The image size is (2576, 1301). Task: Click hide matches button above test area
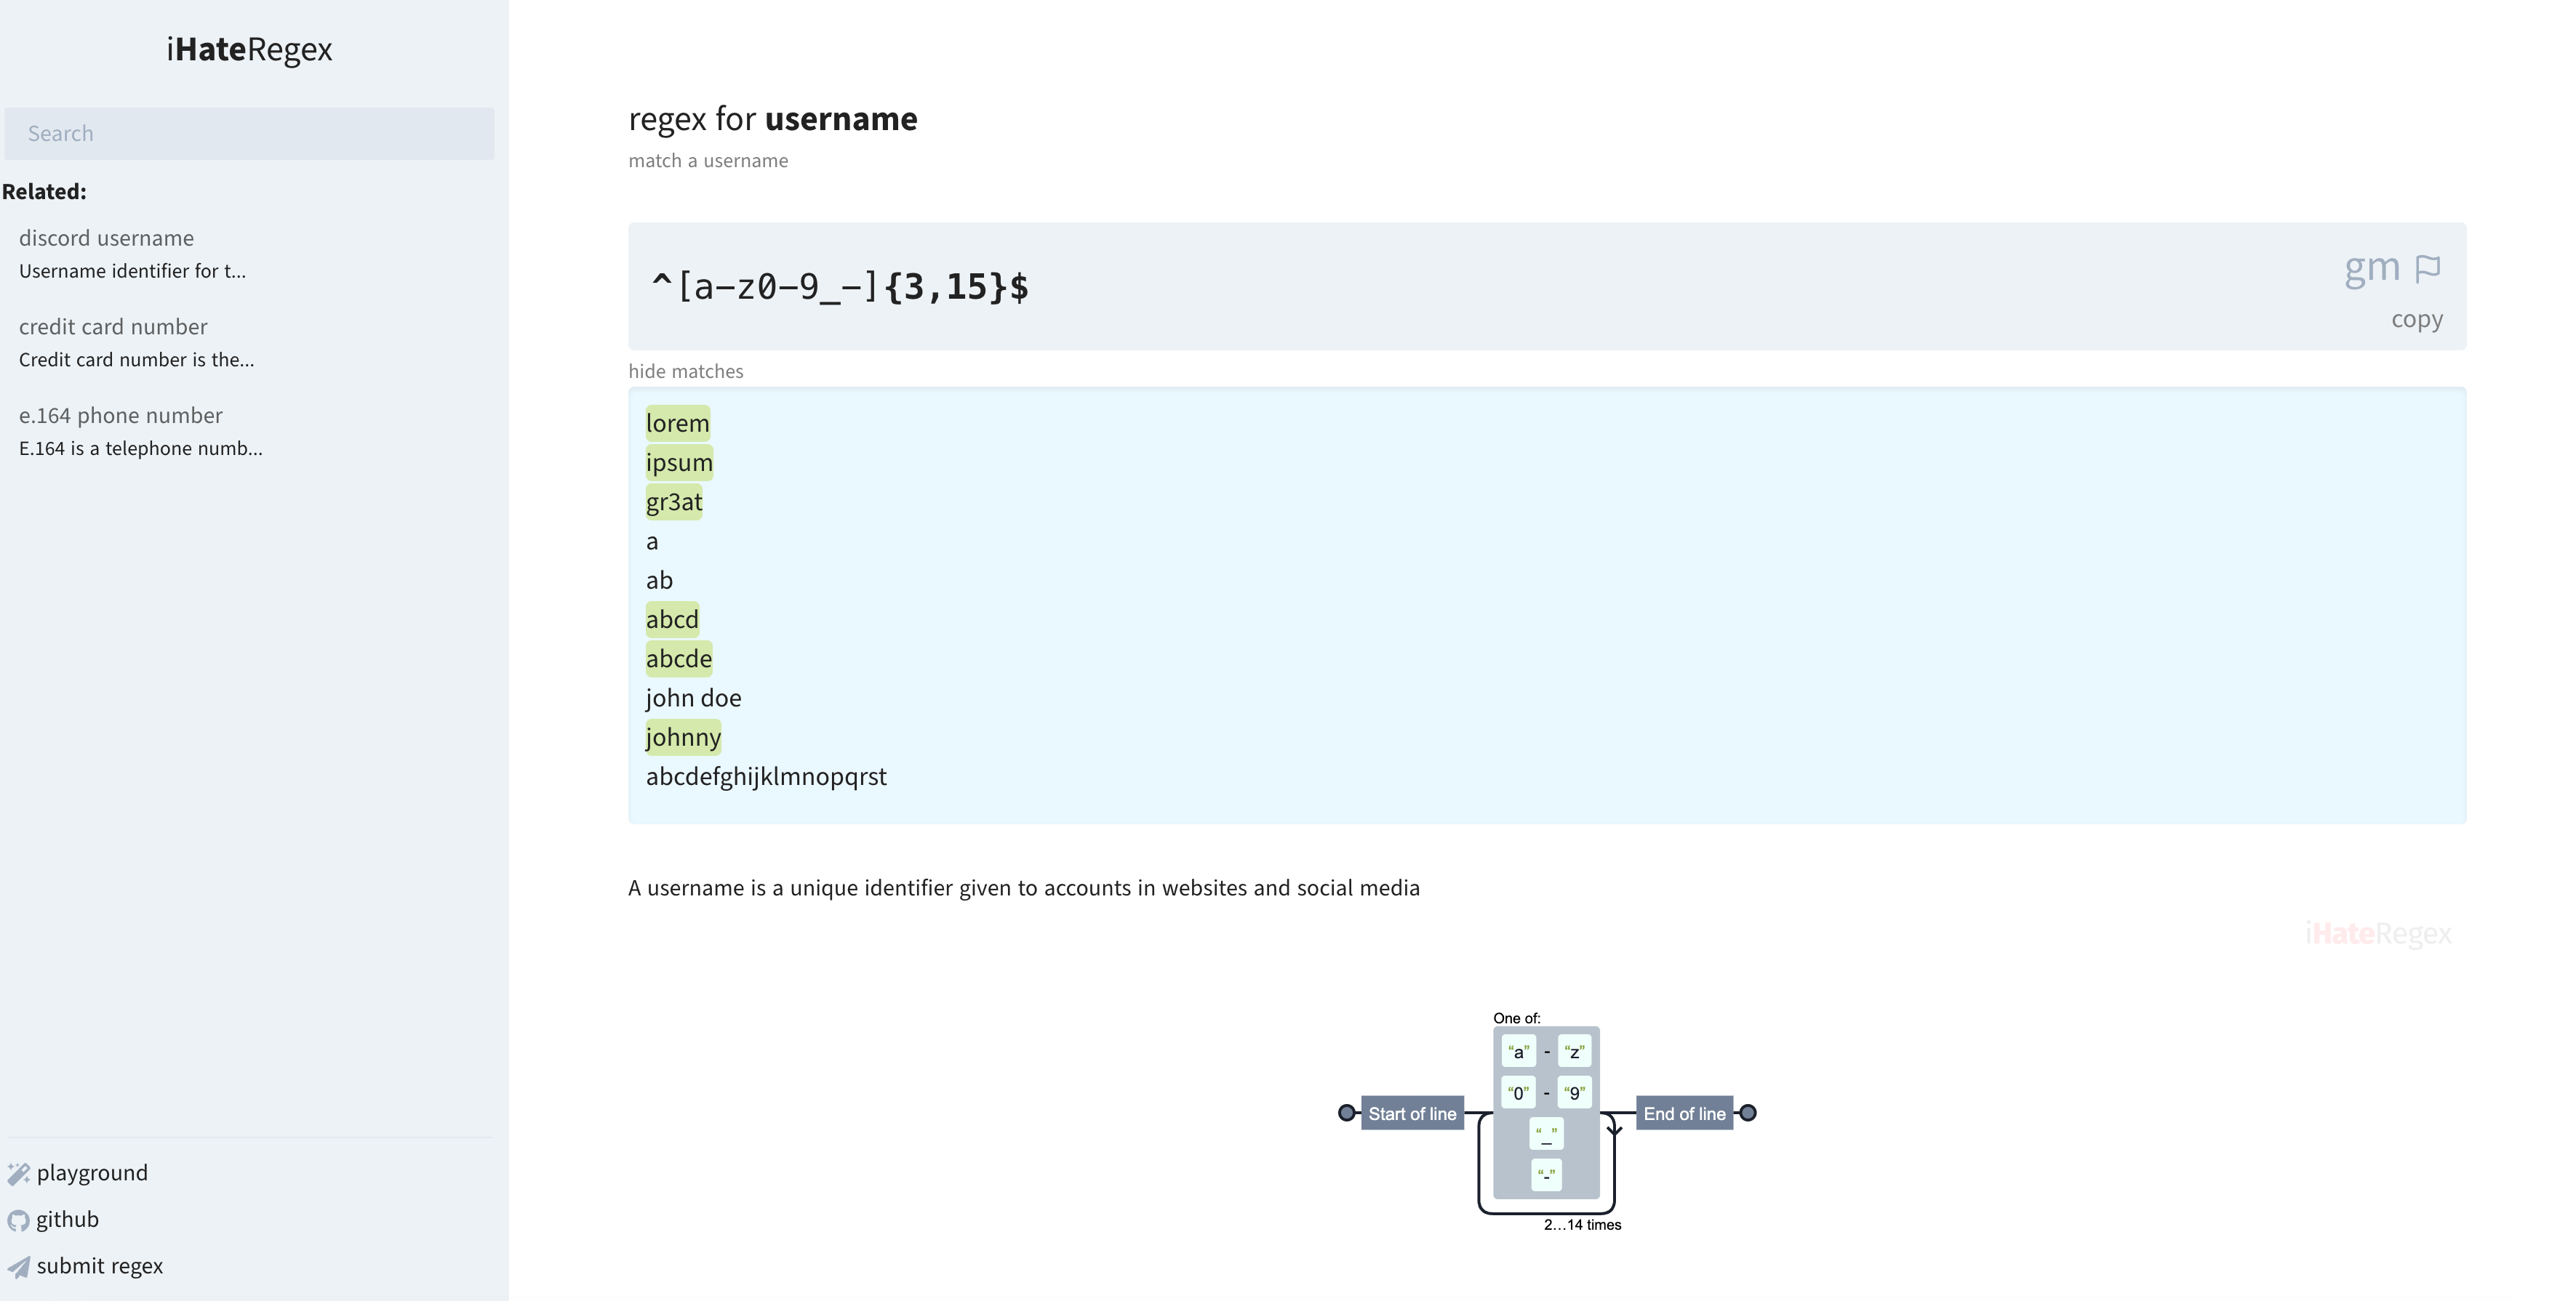[x=686, y=370]
